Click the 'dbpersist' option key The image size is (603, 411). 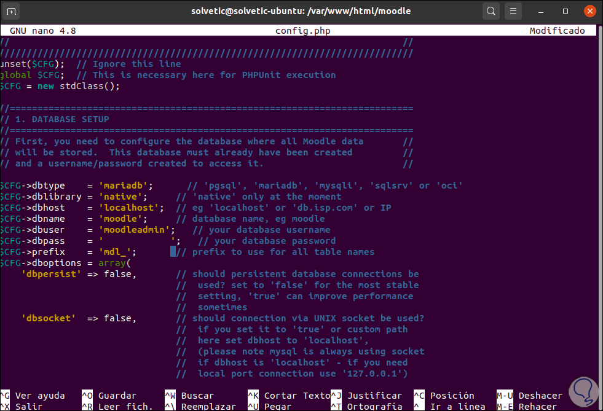point(51,274)
